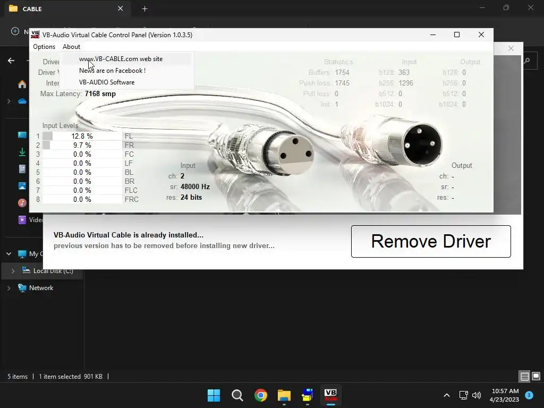
Task: Open File Explorer from taskbar
Action: [x=284, y=395]
